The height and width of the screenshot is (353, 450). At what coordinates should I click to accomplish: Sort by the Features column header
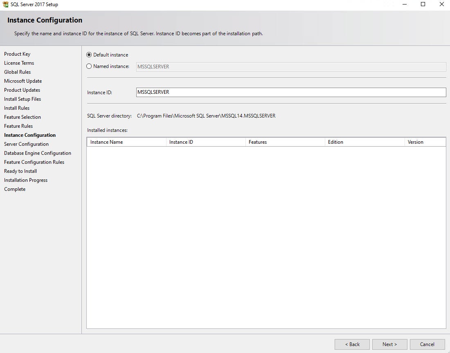(285, 142)
